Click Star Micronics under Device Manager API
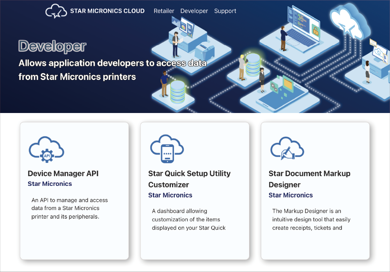 pos(50,184)
